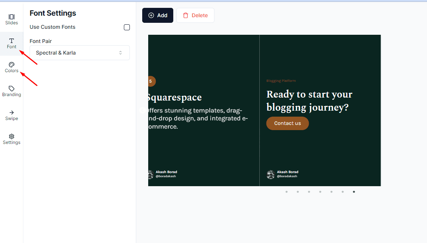
Task: Go to the third slide pagination dot
Action: pyautogui.click(x=309, y=192)
